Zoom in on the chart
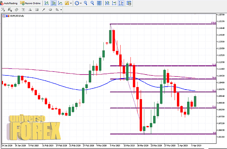The image size is (227, 149). 86,3
